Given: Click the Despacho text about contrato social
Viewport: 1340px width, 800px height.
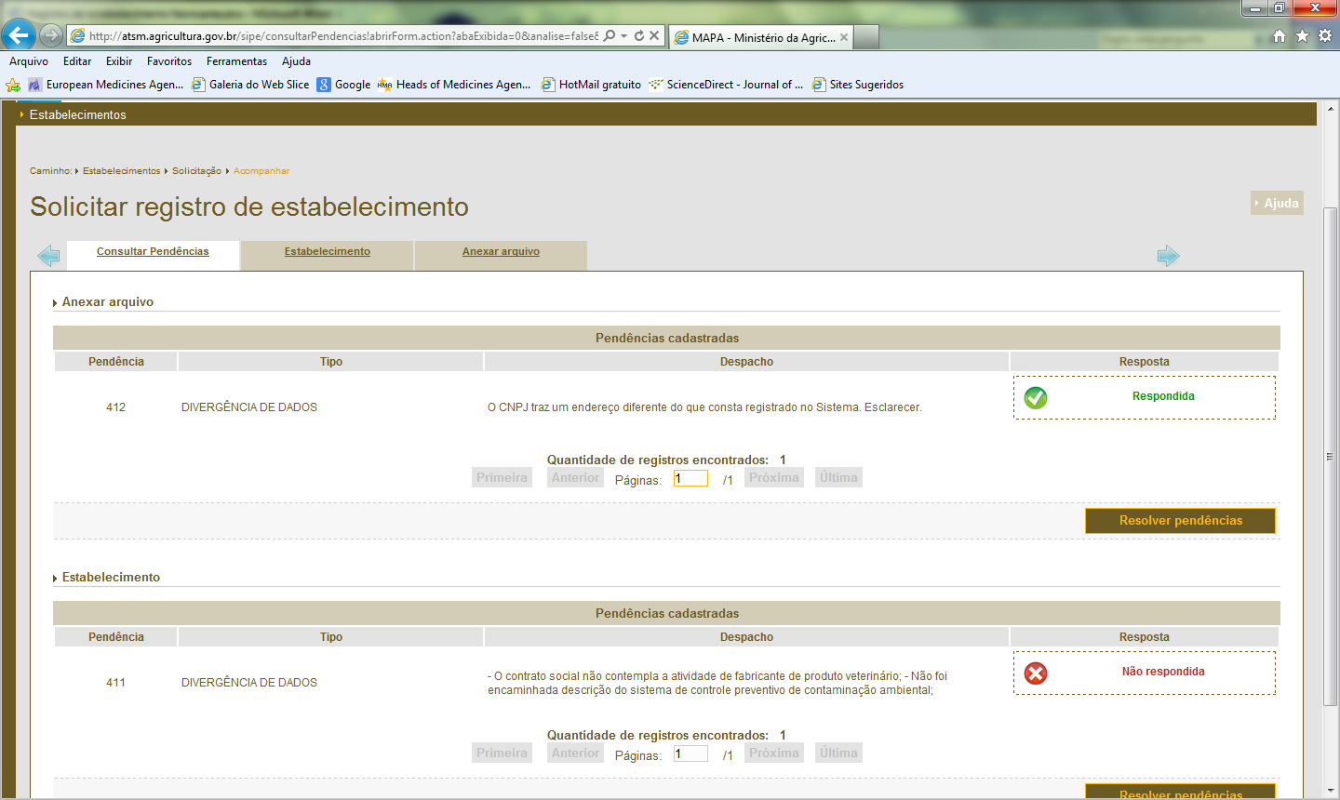Looking at the screenshot, I should pyautogui.click(x=717, y=683).
